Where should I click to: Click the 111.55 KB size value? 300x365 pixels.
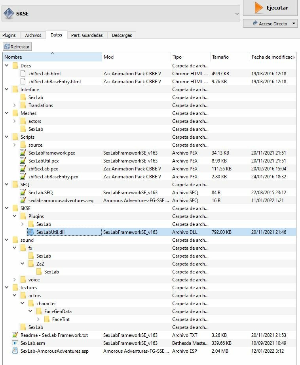221,169
